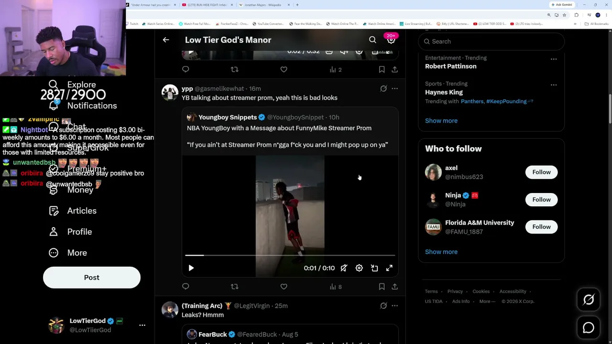
Task: Share the post with 2 views
Action: pos(394,70)
